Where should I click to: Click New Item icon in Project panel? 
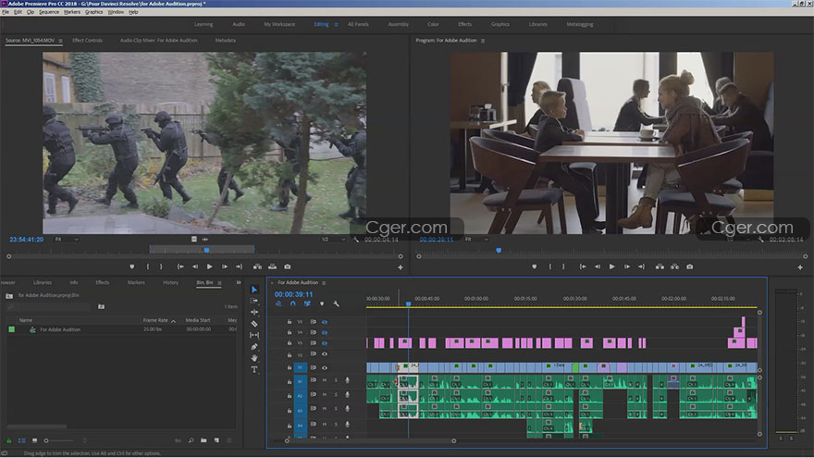tap(217, 440)
